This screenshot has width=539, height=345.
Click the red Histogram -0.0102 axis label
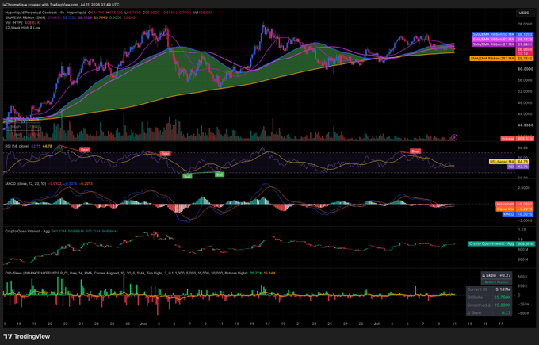(514, 204)
